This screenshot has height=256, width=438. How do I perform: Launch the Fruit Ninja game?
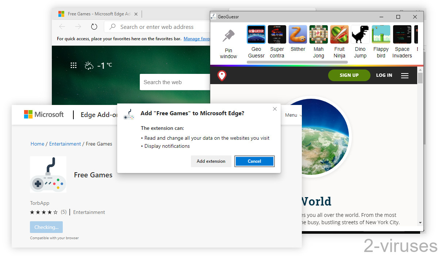pyautogui.click(x=339, y=34)
